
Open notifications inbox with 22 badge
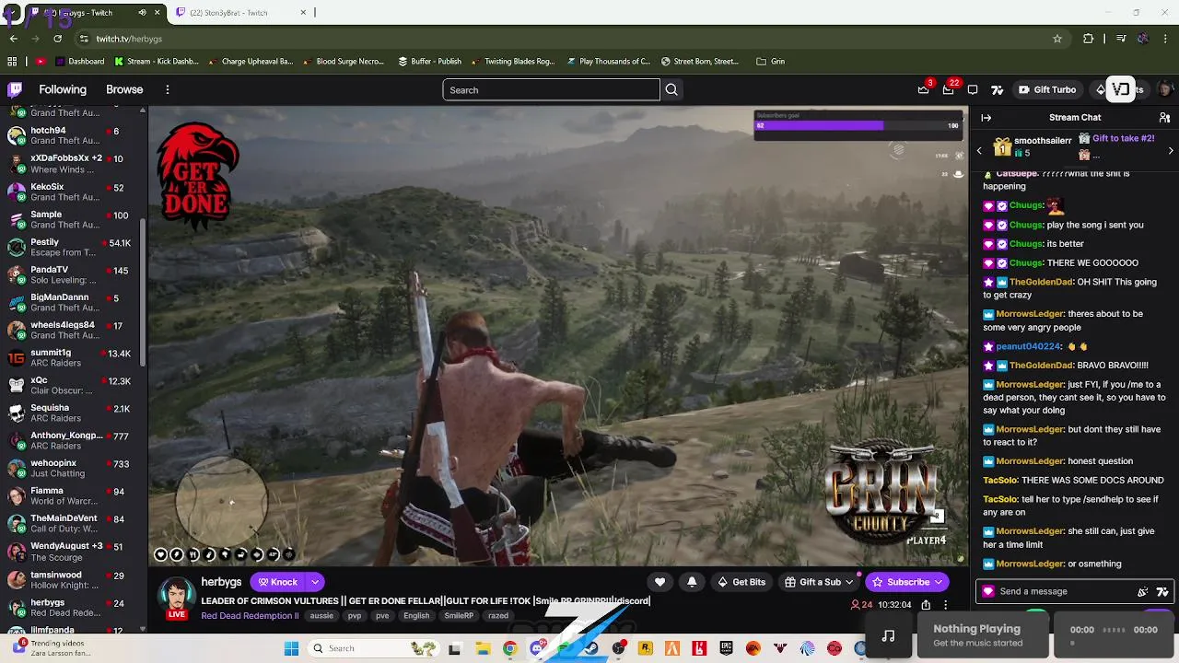coord(948,89)
